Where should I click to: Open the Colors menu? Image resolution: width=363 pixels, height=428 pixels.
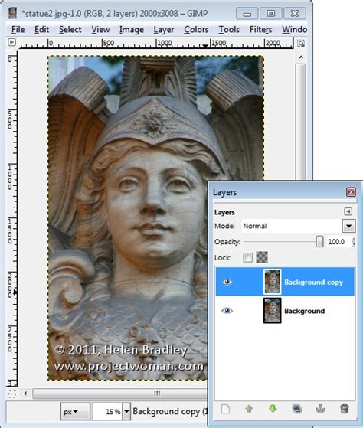[x=196, y=30]
